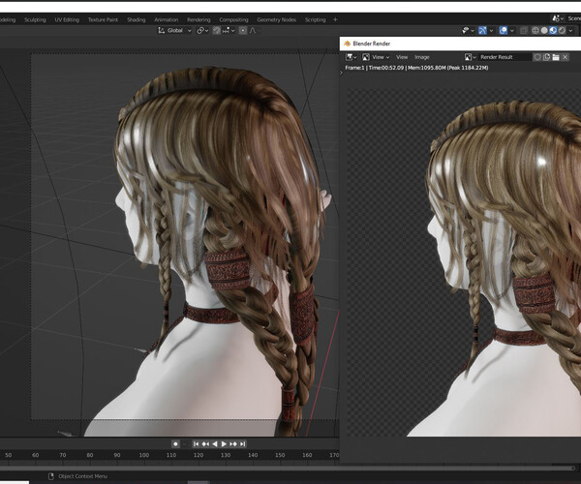
Task: Browse linked images icon in Render window
Action: click(x=471, y=57)
